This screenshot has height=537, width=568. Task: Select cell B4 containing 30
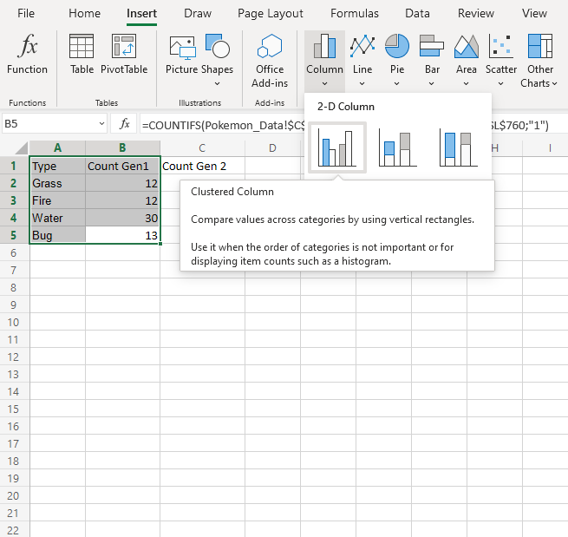[x=122, y=218]
